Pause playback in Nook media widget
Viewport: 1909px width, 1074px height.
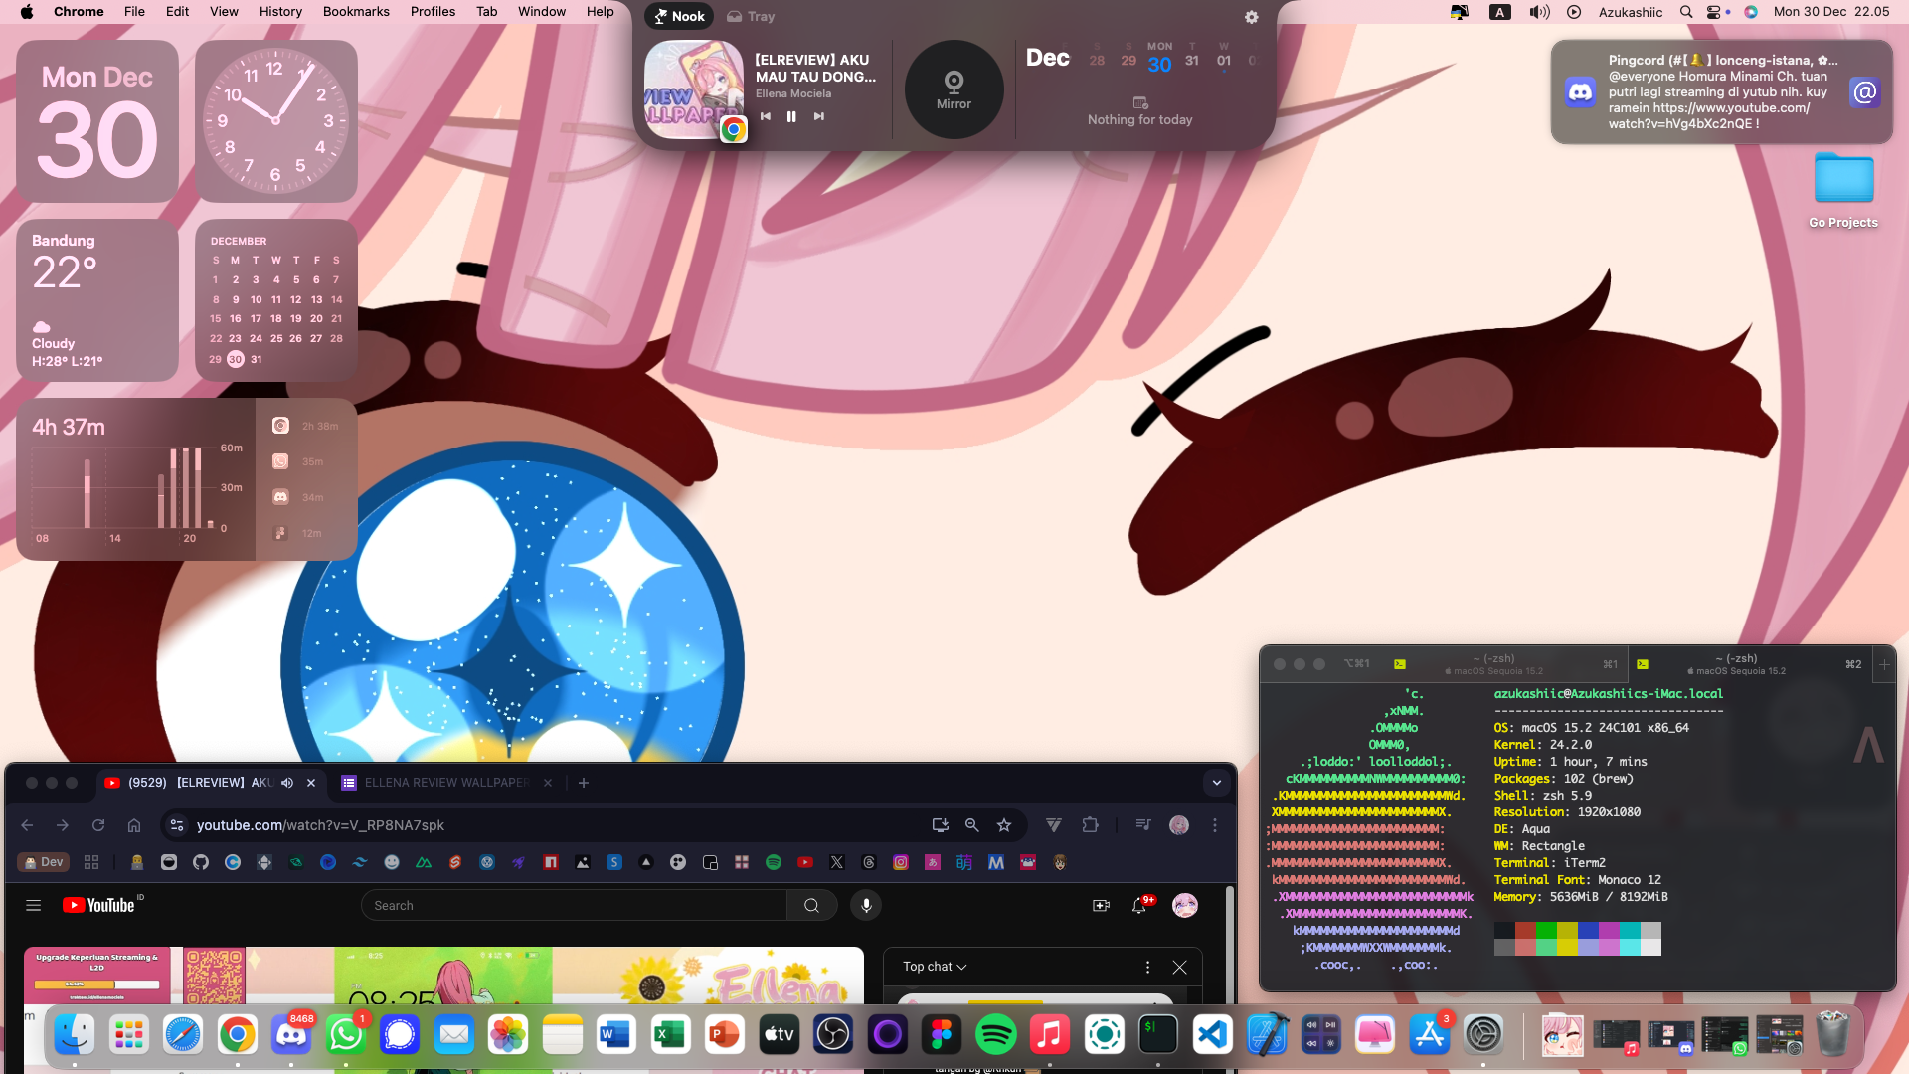point(791,116)
